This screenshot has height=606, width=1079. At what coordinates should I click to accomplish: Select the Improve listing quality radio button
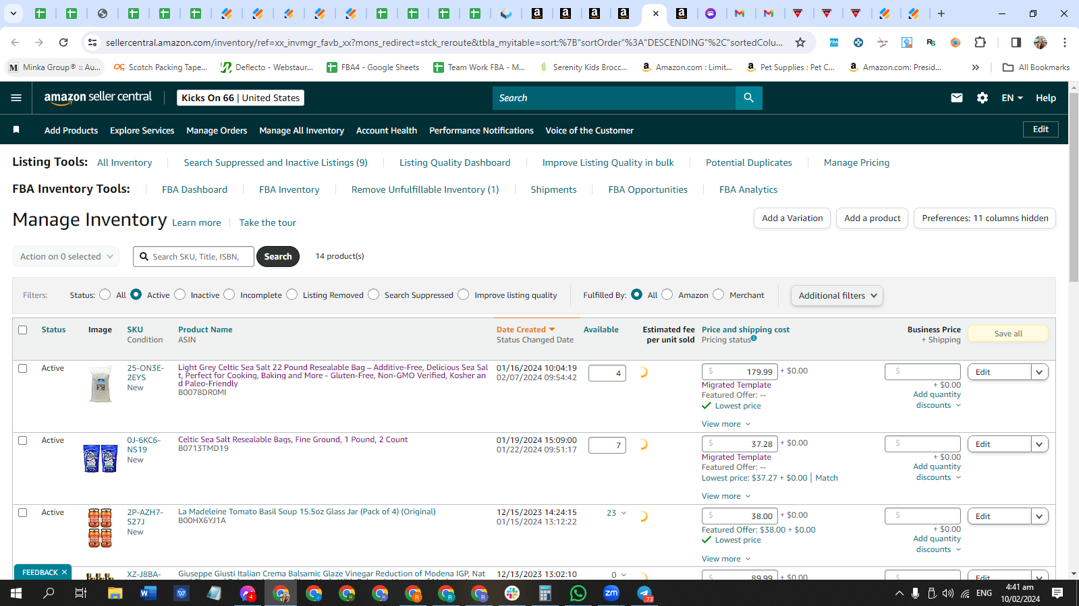point(463,295)
